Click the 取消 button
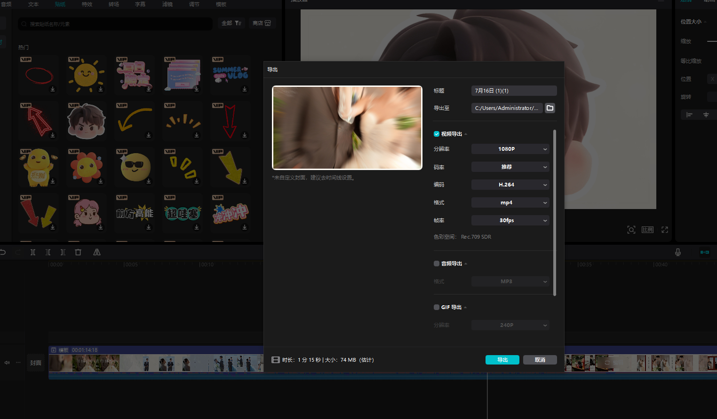The image size is (717, 419). tap(540, 360)
